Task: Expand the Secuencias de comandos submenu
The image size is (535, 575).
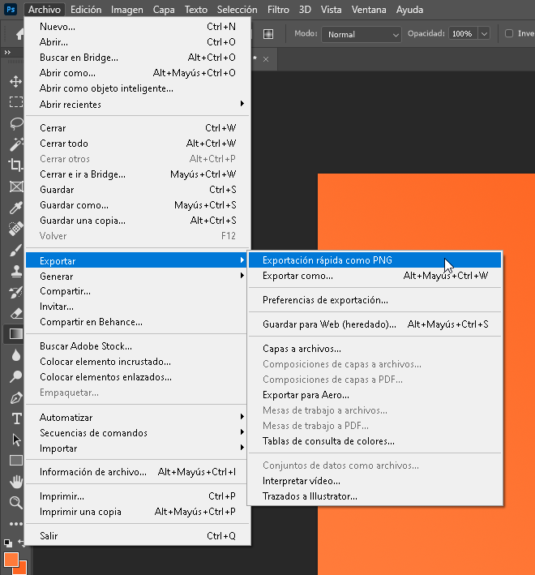Action: (138, 433)
